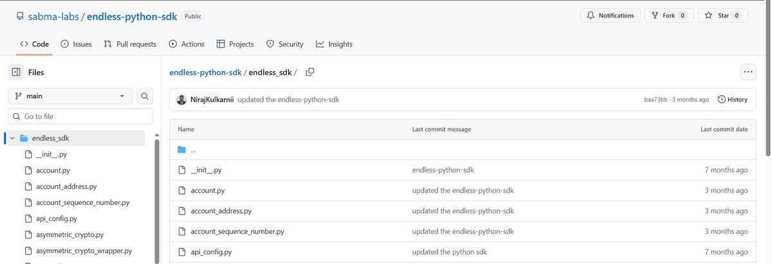
Task: Open the endless-python-sdk repository title link
Action: [x=131, y=15]
